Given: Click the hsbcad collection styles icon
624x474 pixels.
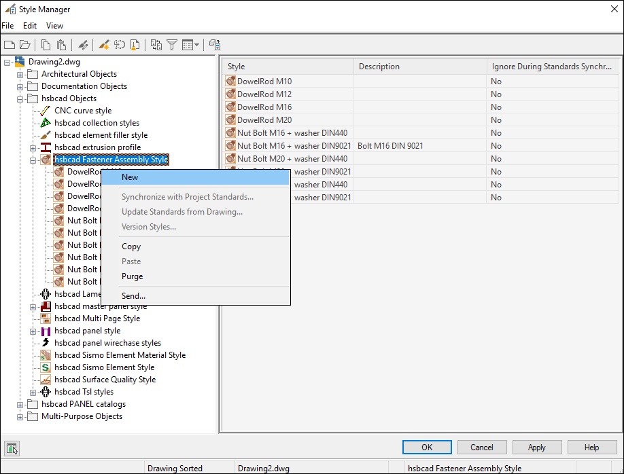Looking at the screenshot, I should click(x=46, y=123).
